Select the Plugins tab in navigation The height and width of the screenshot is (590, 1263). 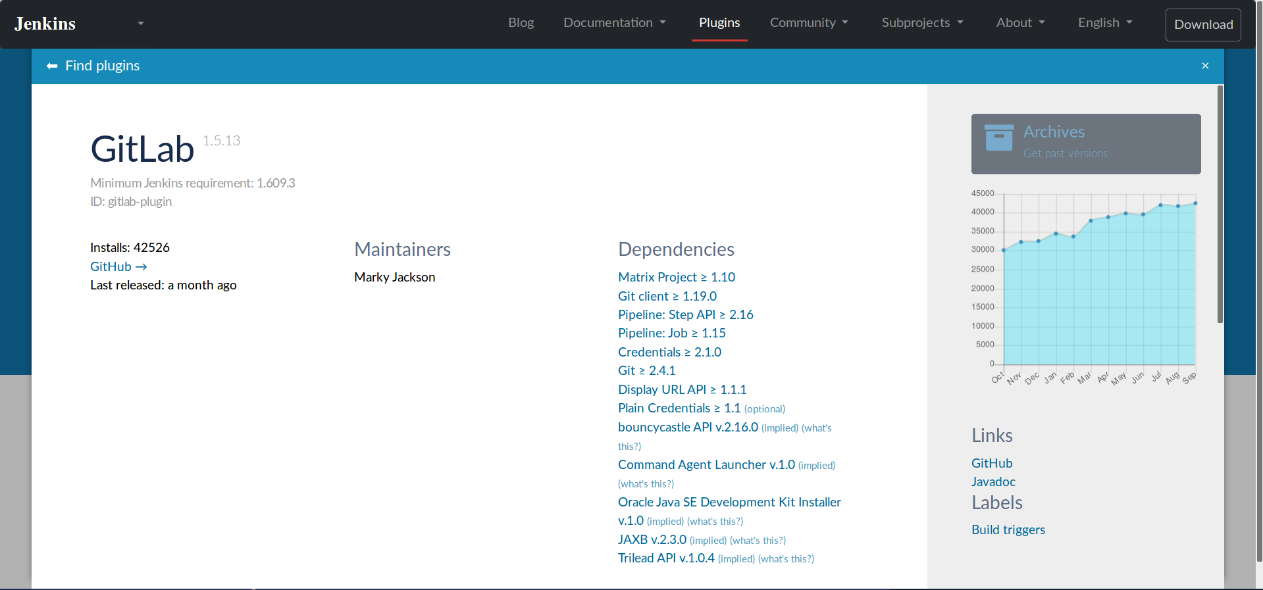click(719, 23)
